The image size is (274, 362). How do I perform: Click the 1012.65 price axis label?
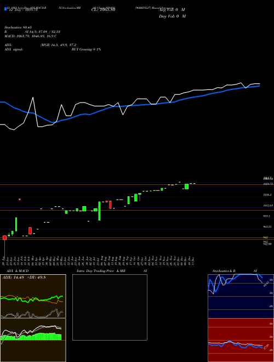[268, 206]
